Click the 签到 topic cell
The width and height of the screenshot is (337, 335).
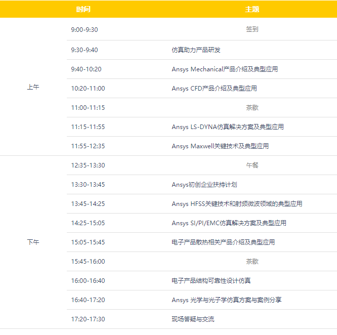click(252, 29)
